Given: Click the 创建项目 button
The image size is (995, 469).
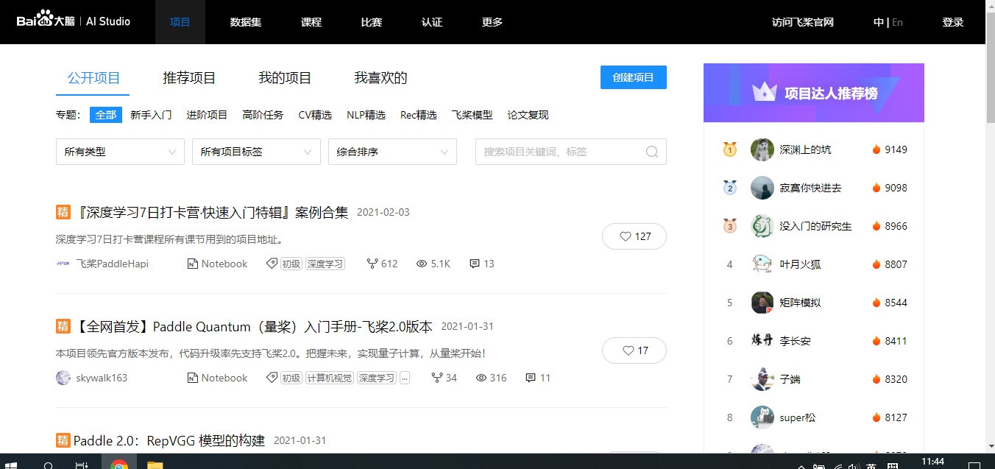Looking at the screenshot, I should pyautogui.click(x=633, y=77).
